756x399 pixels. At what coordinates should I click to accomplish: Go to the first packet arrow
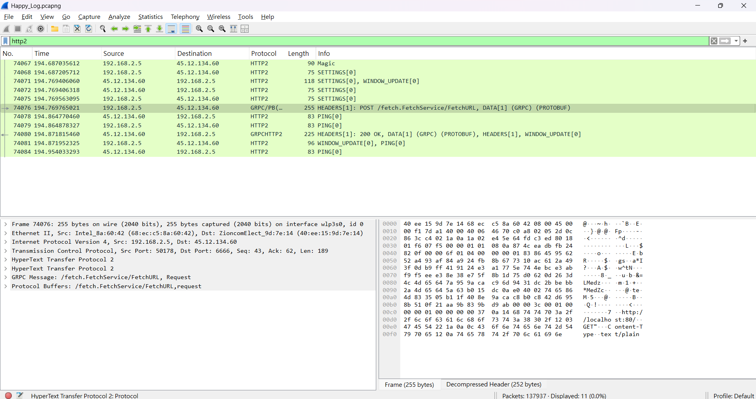pos(149,29)
